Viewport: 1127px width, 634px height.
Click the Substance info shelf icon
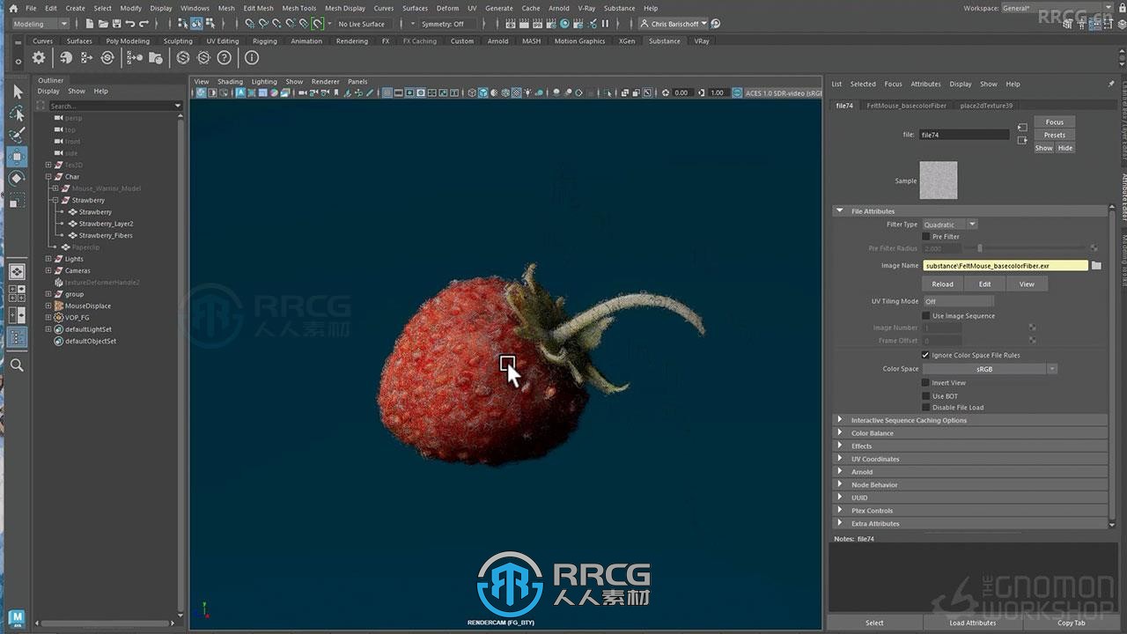pyautogui.click(x=252, y=58)
